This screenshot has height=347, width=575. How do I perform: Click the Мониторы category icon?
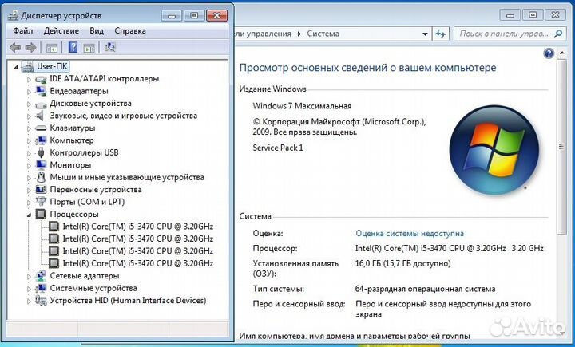click(x=41, y=165)
